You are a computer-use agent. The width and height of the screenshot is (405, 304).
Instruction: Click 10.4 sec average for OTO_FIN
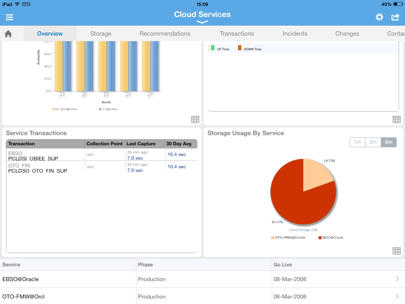(x=177, y=167)
